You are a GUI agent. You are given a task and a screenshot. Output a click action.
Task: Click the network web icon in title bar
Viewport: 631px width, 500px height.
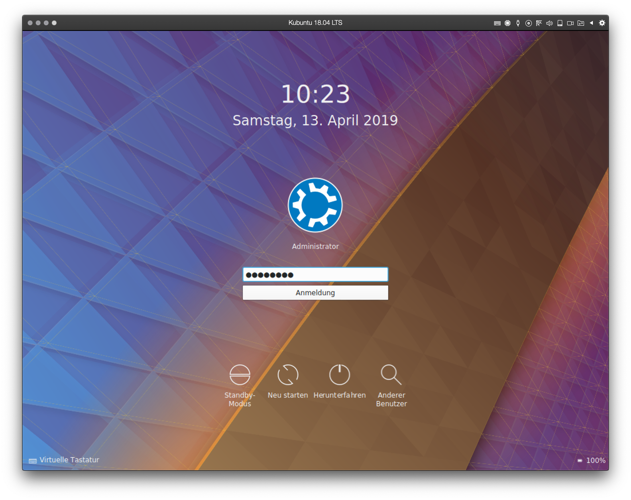click(539, 23)
